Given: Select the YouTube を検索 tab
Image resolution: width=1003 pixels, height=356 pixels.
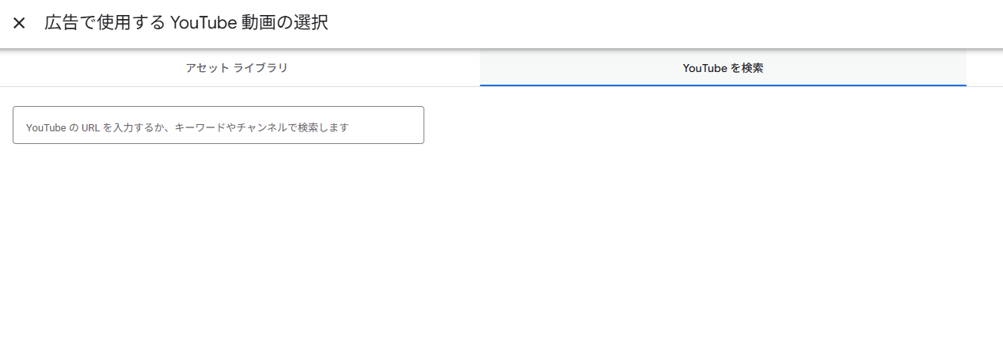Looking at the screenshot, I should click(723, 68).
